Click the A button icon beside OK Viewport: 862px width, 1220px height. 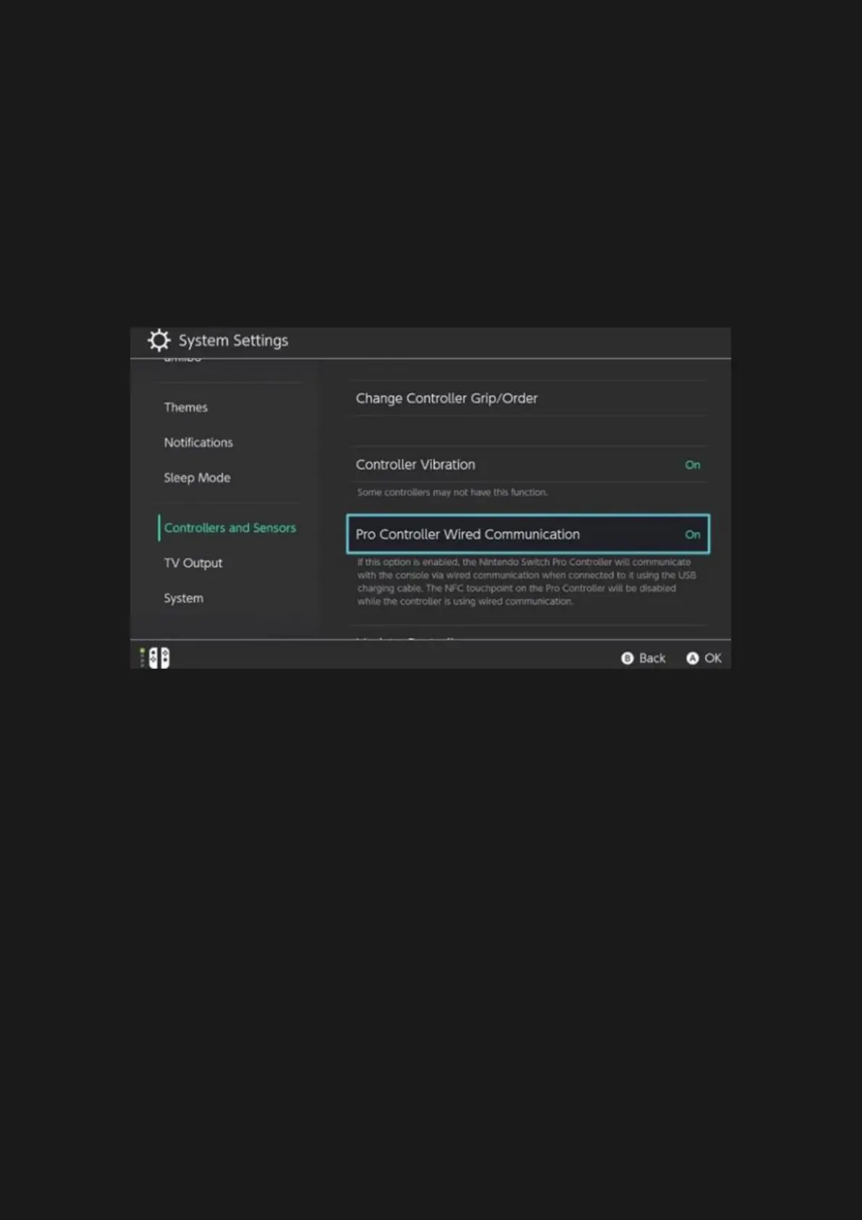693,658
